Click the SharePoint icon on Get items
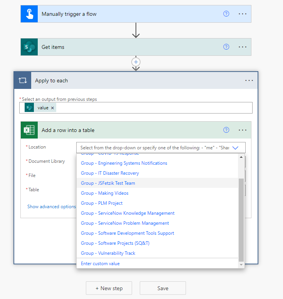The height and width of the screenshot is (299, 283). click(x=29, y=47)
